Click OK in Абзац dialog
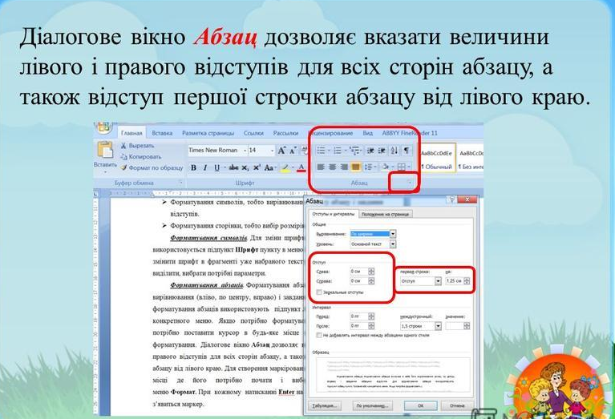The width and height of the screenshot is (615, 419). tap(420, 405)
